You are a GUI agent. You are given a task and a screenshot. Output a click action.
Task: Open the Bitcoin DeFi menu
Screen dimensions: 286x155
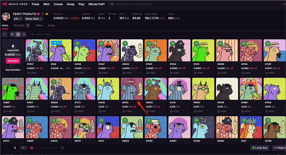click(x=97, y=4)
